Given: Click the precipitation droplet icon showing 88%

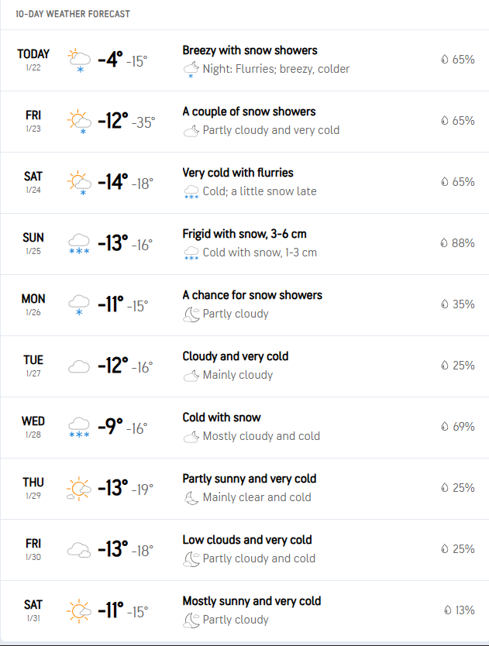Looking at the screenshot, I should click(444, 243).
